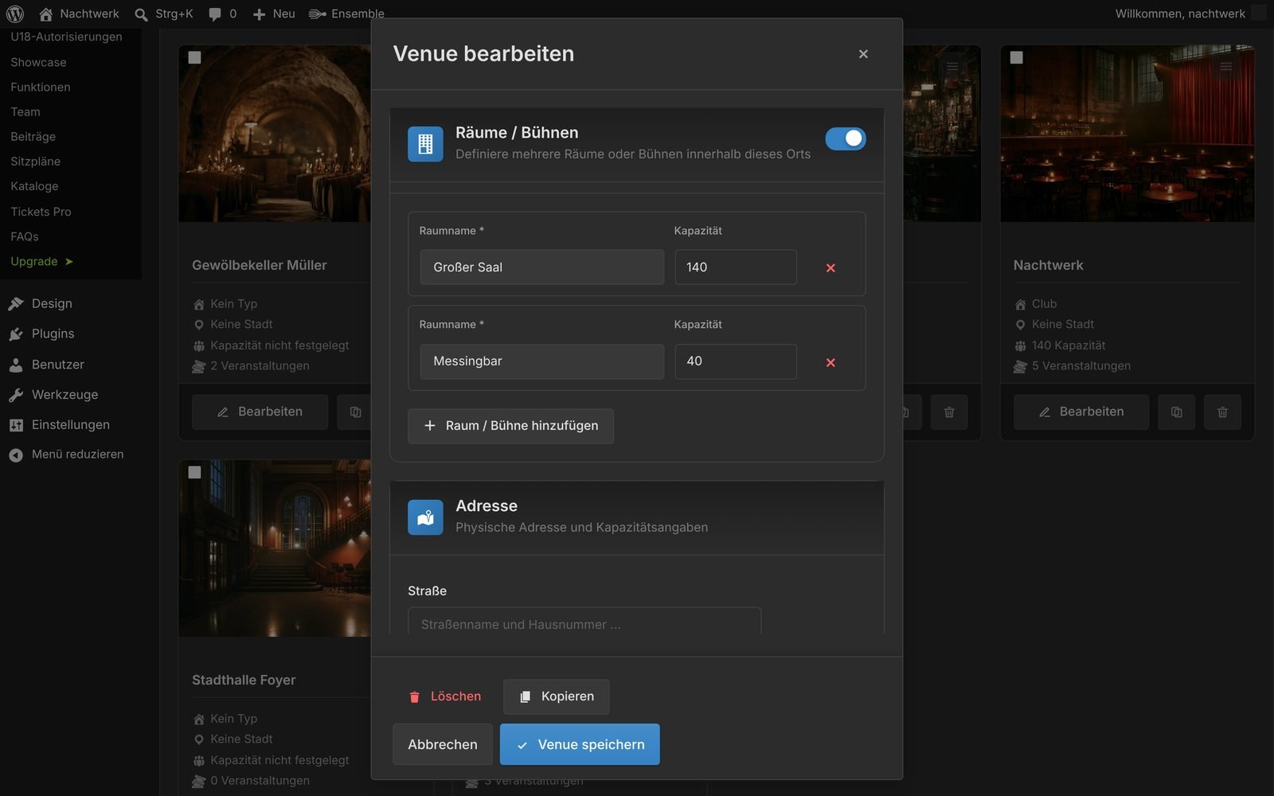This screenshot has width=1274, height=796.
Task: Open the Nachtwerk venue image thumbnail
Action: pos(1127,134)
